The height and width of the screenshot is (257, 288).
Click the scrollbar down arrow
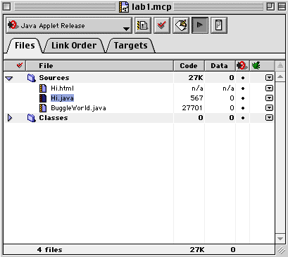[x=280, y=239]
